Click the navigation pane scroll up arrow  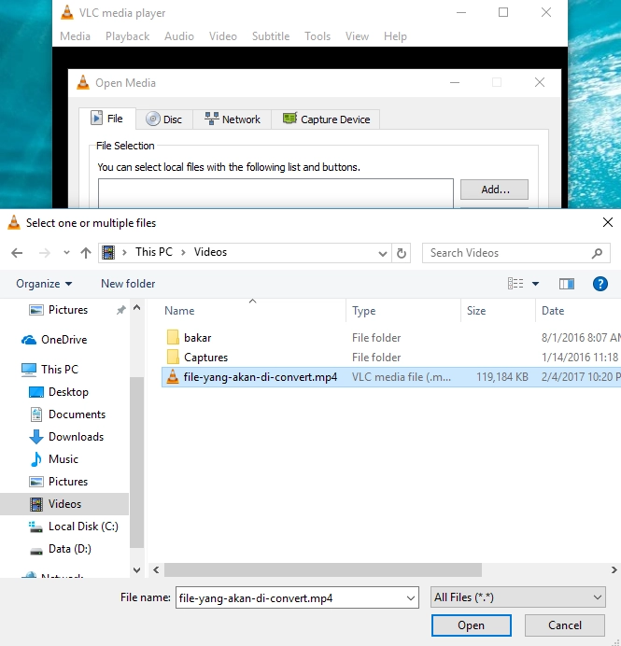coord(137,307)
